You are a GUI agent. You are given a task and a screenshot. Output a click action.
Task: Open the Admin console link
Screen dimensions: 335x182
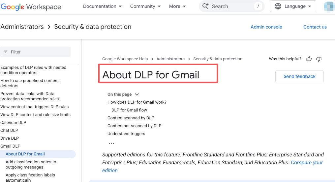coord(266,27)
